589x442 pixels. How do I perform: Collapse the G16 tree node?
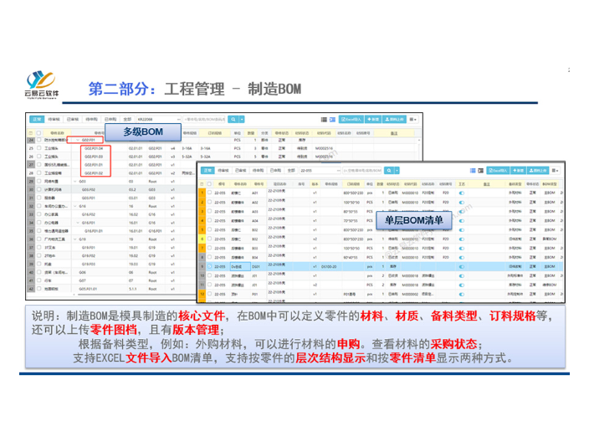click(74, 206)
